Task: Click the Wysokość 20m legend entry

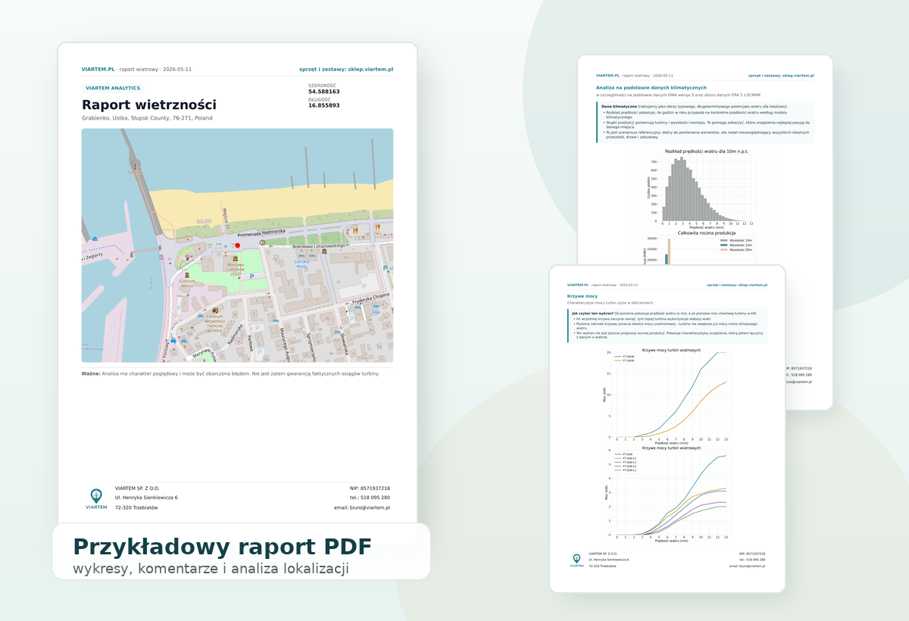Action: (736, 250)
